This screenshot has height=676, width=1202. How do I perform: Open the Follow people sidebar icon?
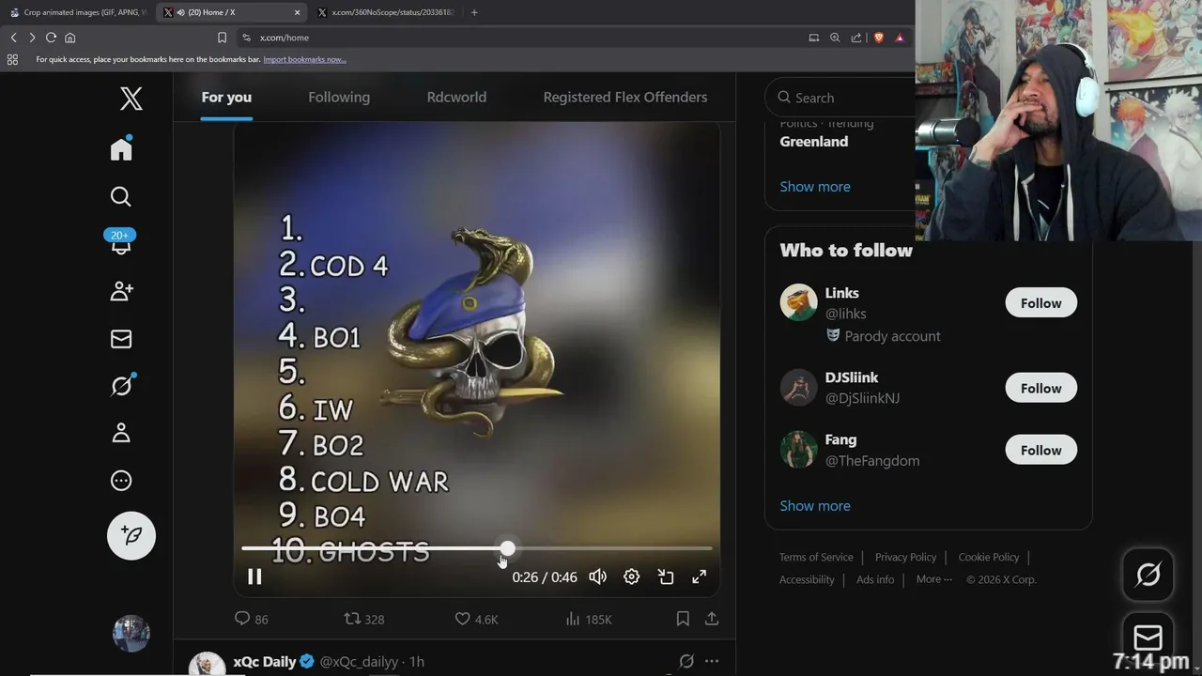pos(121,291)
